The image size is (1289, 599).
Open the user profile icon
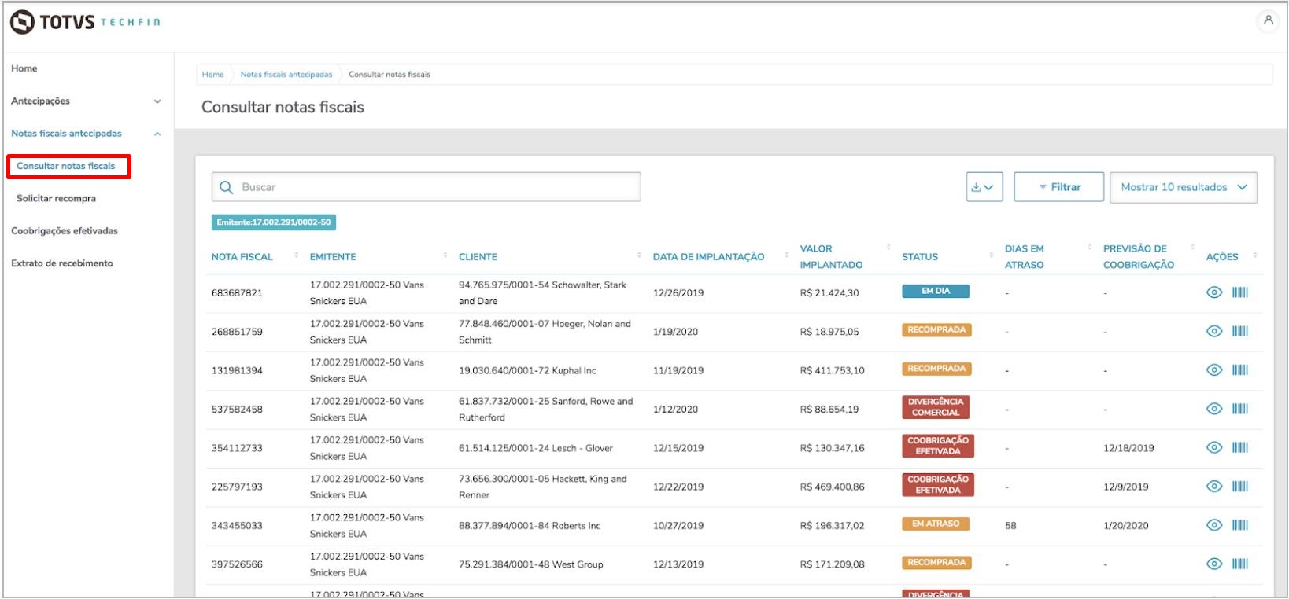click(x=1268, y=21)
